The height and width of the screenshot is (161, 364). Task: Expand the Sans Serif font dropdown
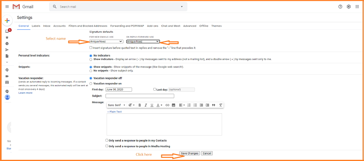(116, 105)
